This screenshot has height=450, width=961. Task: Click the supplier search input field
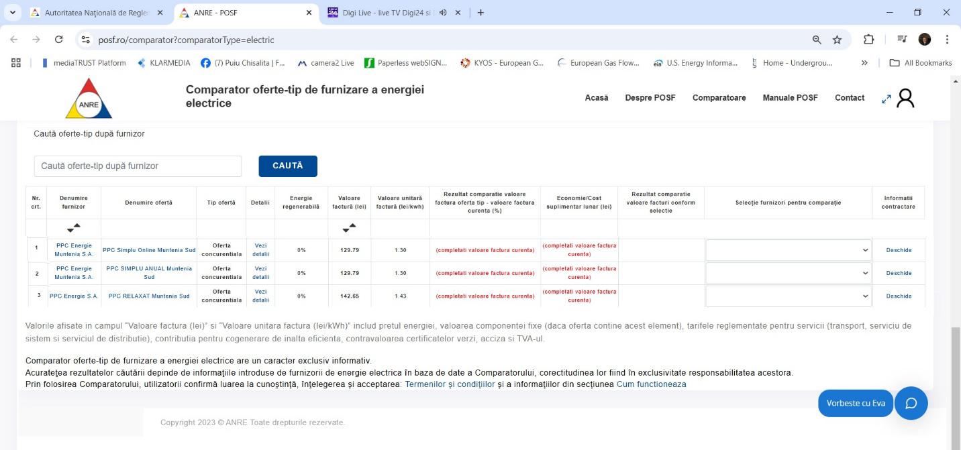pos(138,166)
